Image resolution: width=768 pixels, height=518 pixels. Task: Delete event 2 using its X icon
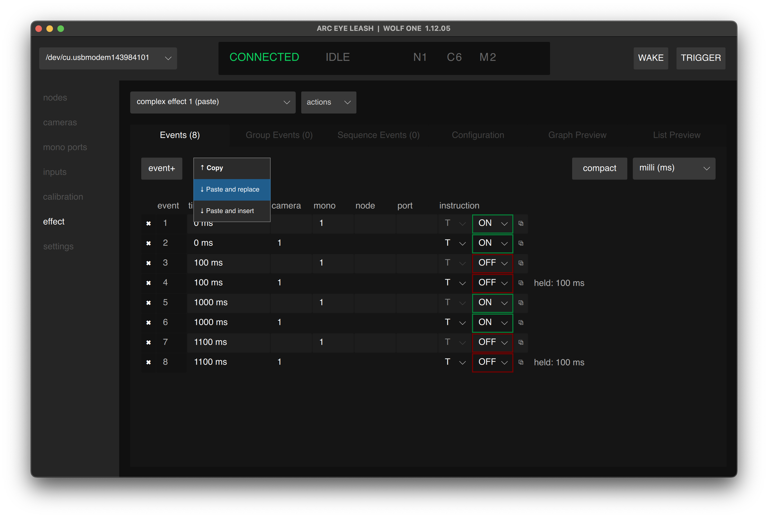coord(148,243)
